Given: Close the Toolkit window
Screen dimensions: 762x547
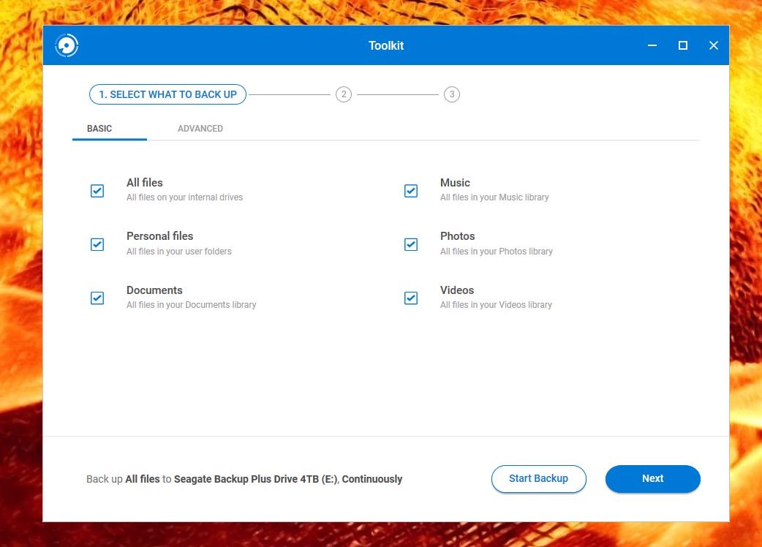Looking at the screenshot, I should (714, 45).
